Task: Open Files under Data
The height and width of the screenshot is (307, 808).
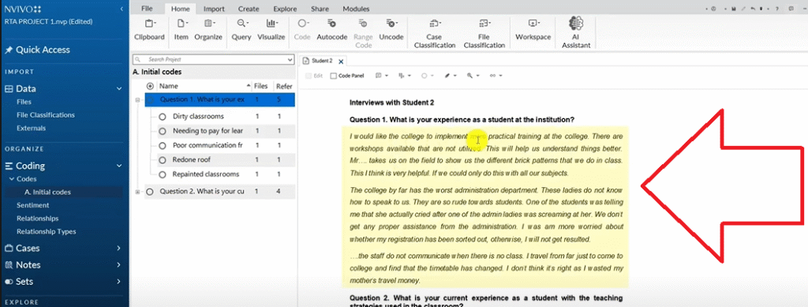Action: tap(24, 102)
